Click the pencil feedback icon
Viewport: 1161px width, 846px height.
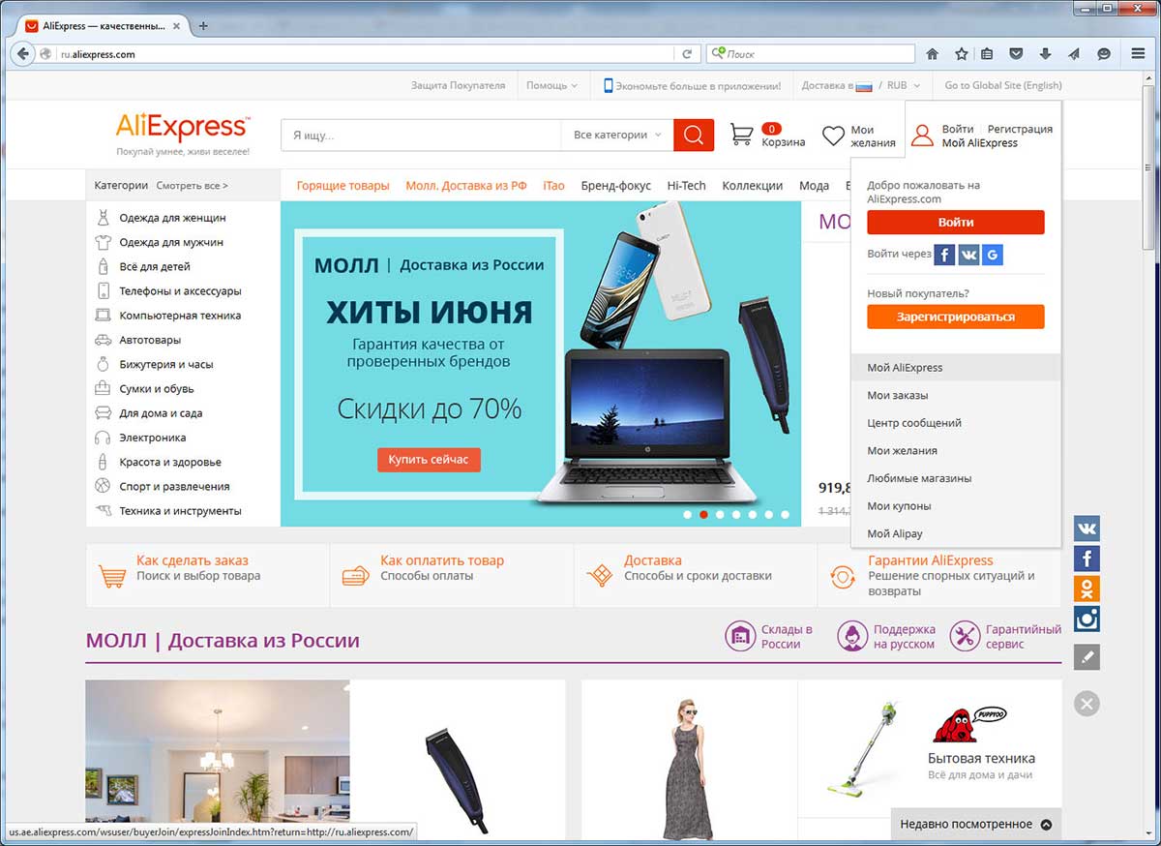(x=1087, y=657)
